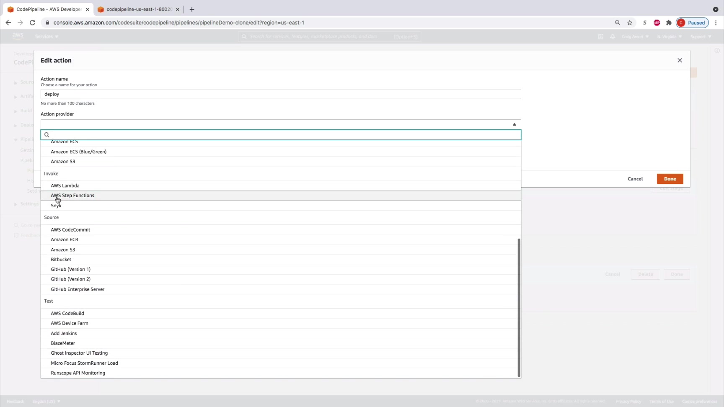This screenshot has height=407, width=724.
Task: Open the tab search arrow
Action: click(716, 9)
